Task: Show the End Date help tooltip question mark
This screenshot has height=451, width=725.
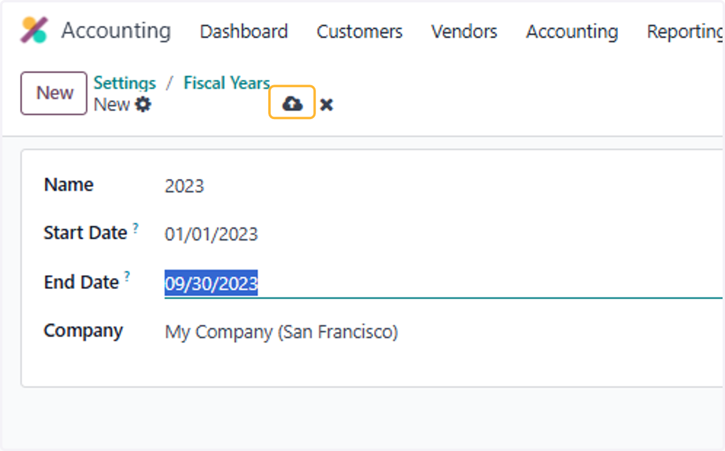Action: pyautogui.click(x=127, y=277)
